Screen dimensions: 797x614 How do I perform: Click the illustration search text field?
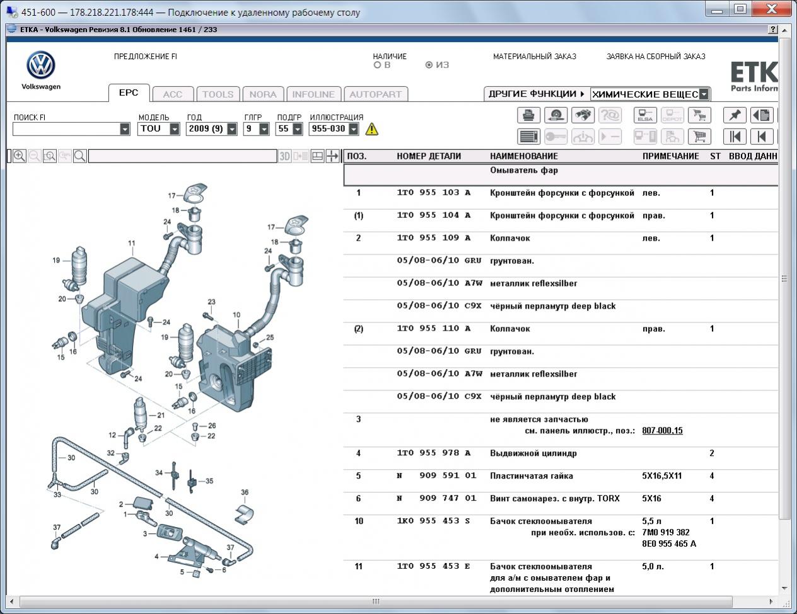pos(183,156)
